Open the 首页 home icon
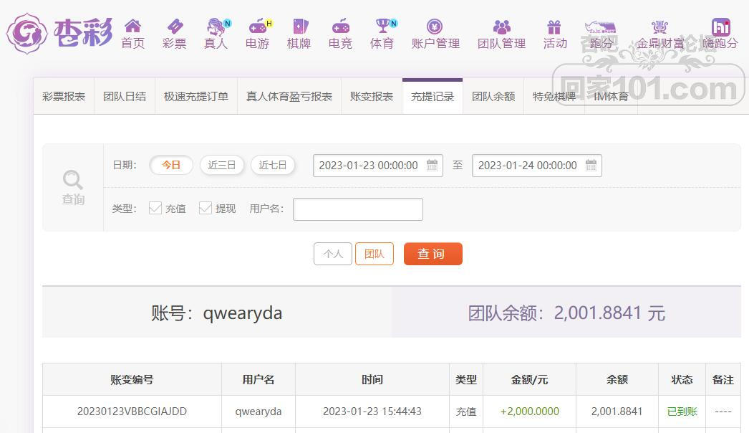The width and height of the screenshot is (749, 433). tap(132, 25)
